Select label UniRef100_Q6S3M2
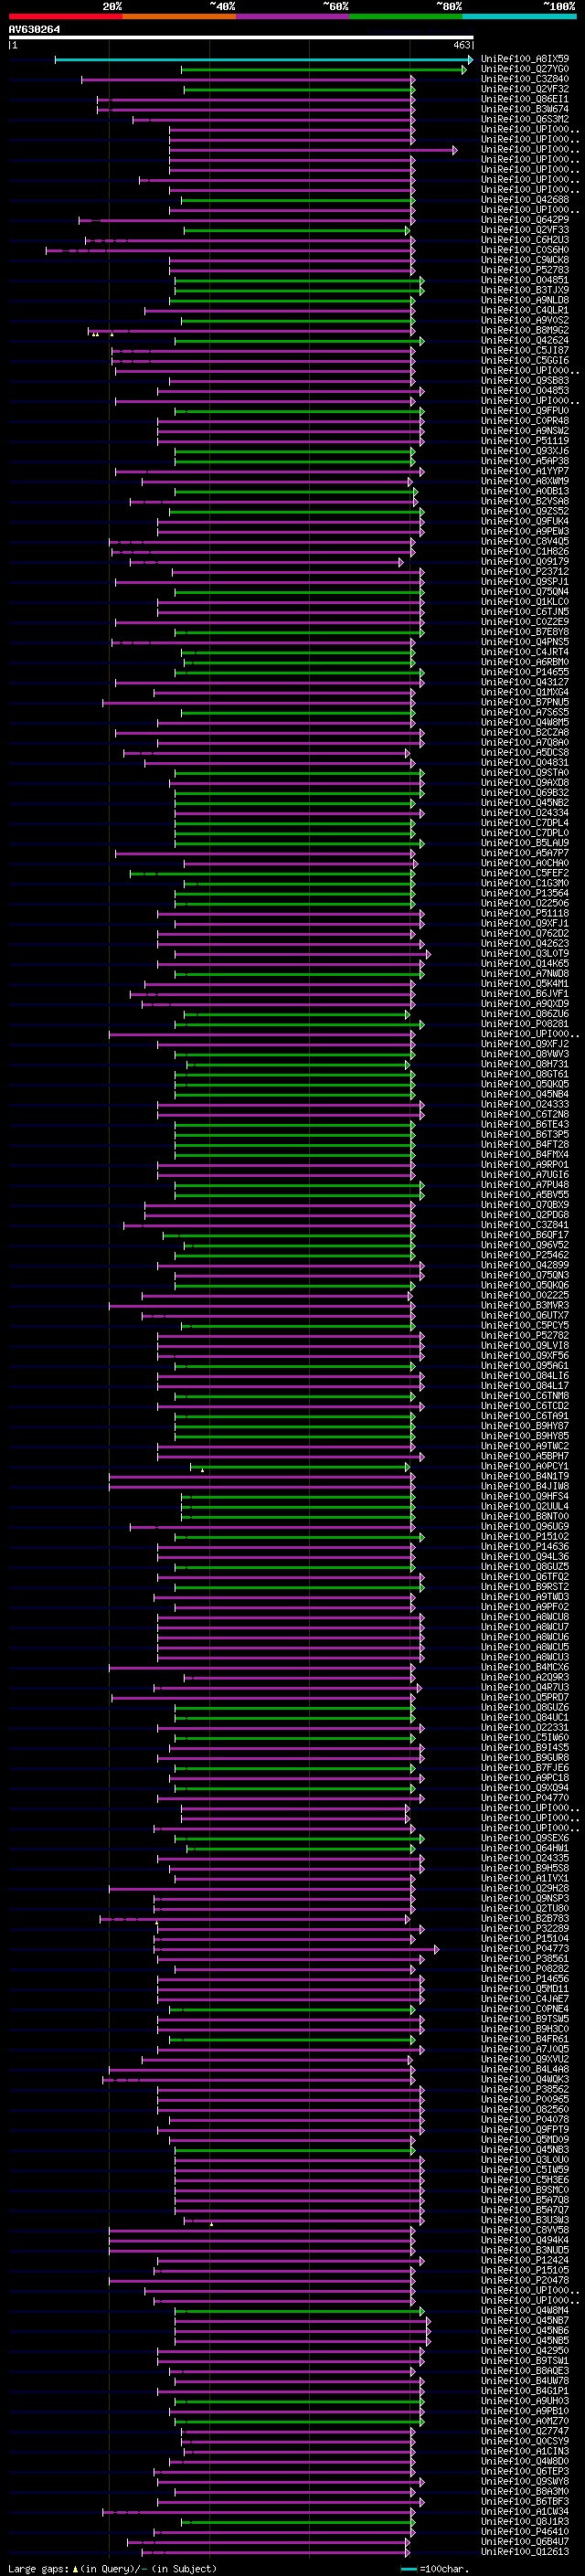 pos(525,119)
